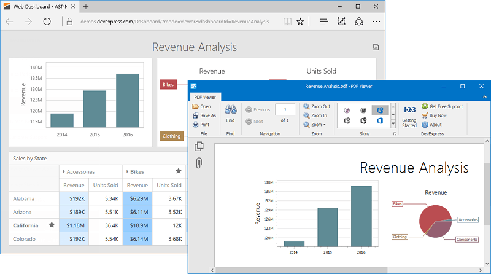Open the Skins group dialog launcher
This screenshot has width=491, height=274.
395,134
